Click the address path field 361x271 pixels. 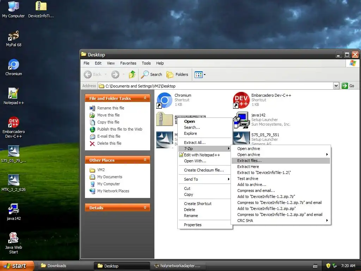pos(215,86)
